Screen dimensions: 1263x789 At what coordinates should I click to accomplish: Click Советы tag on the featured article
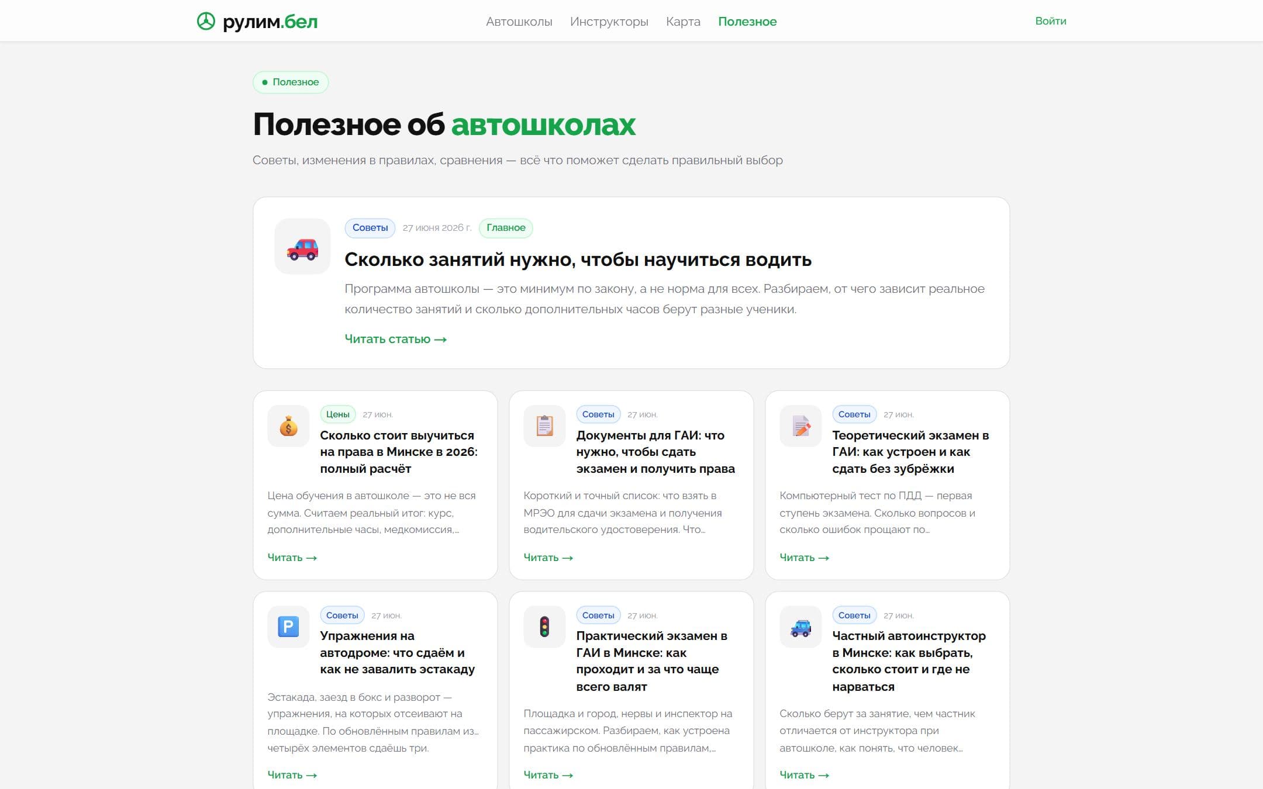pos(370,228)
